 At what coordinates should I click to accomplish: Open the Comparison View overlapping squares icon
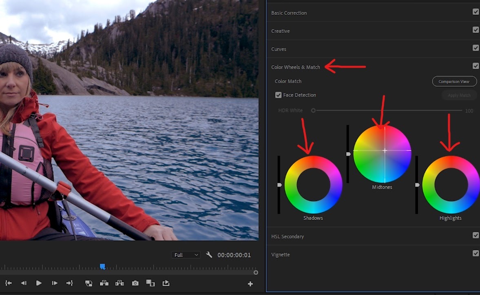(x=150, y=283)
